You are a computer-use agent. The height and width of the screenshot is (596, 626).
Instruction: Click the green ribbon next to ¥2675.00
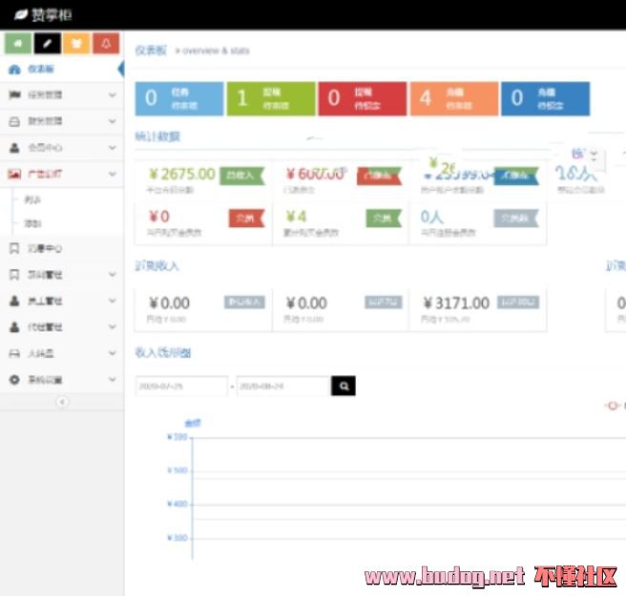[242, 176]
